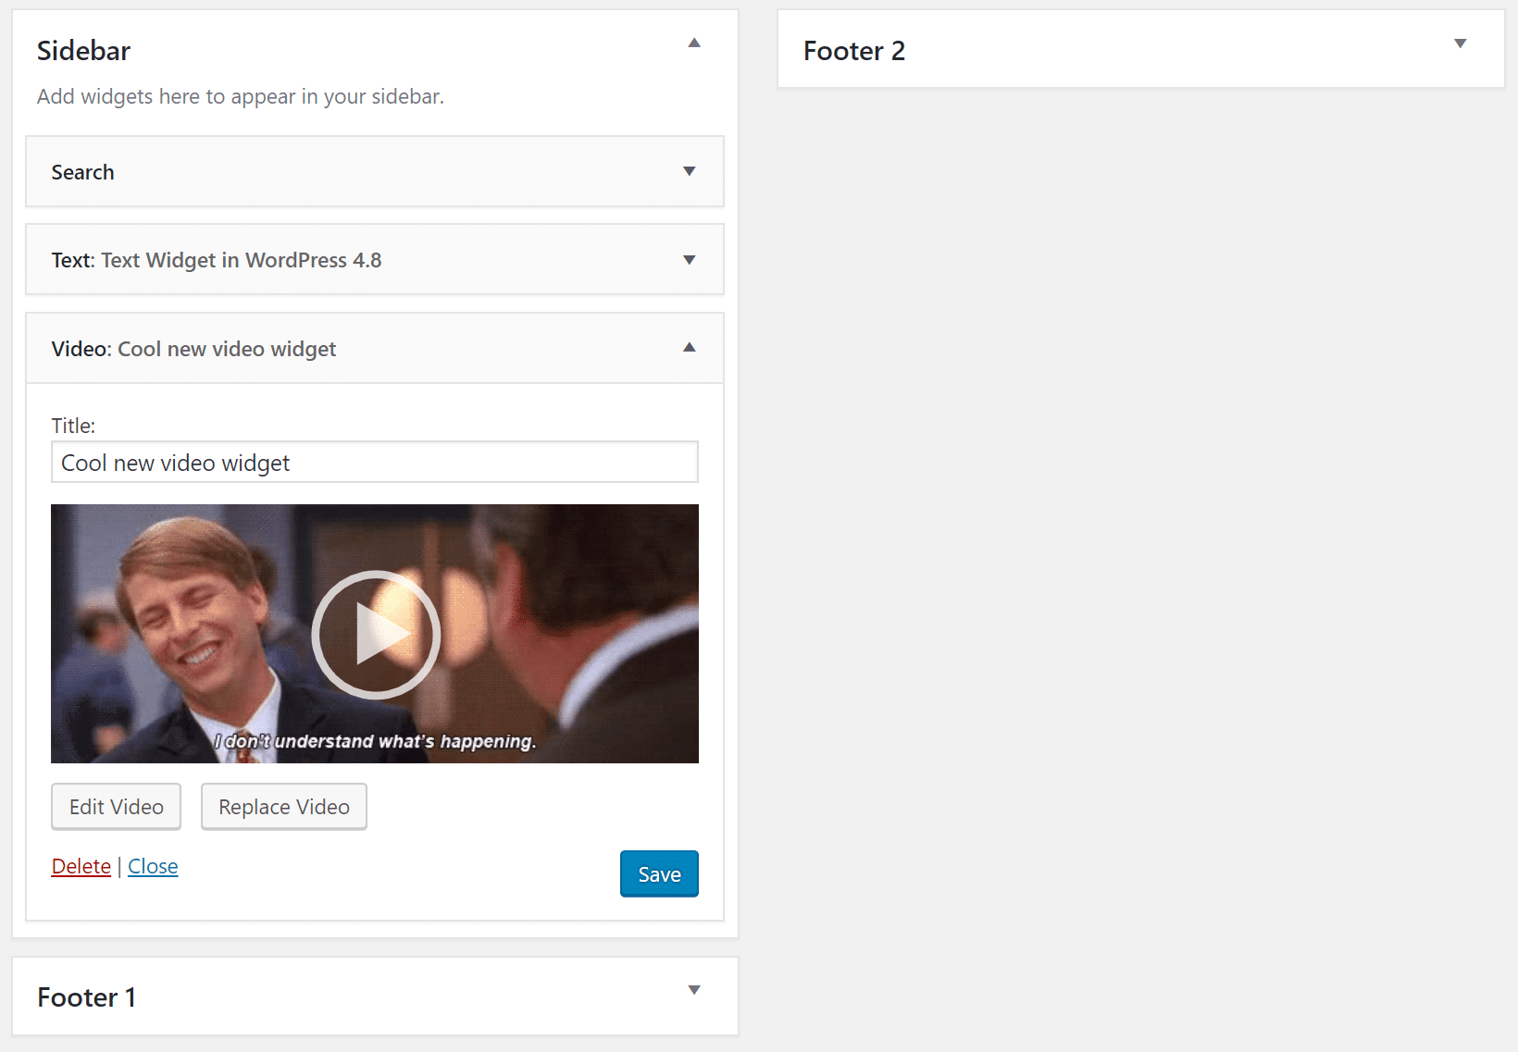Expand the Text Widget in WordPress 4.8
Image resolution: width=1518 pixels, height=1052 pixels.
(689, 260)
